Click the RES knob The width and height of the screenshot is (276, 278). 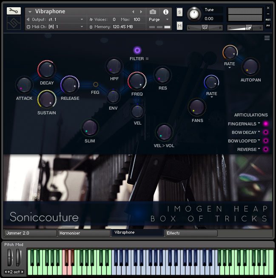[162, 75]
